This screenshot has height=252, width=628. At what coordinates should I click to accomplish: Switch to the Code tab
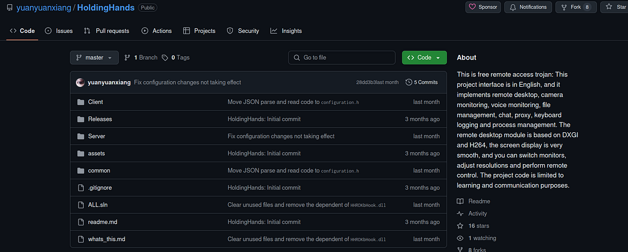(x=23, y=31)
